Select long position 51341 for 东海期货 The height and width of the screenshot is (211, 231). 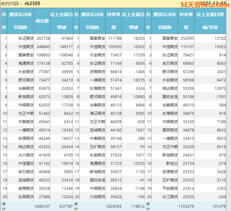coord(116,89)
